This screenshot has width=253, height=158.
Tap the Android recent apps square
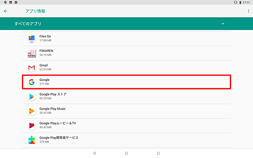click(x=159, y=153)
